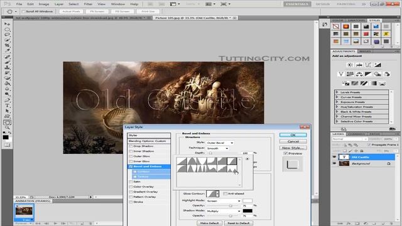Select the Clone Stamp tool
The image size is (402, 226).
[x=7, y=67]
